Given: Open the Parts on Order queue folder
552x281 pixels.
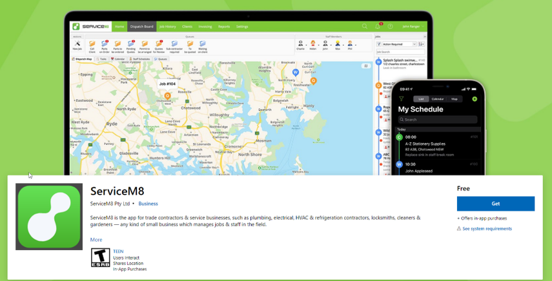Looking at the screenshot, I should tap(104, 46).
